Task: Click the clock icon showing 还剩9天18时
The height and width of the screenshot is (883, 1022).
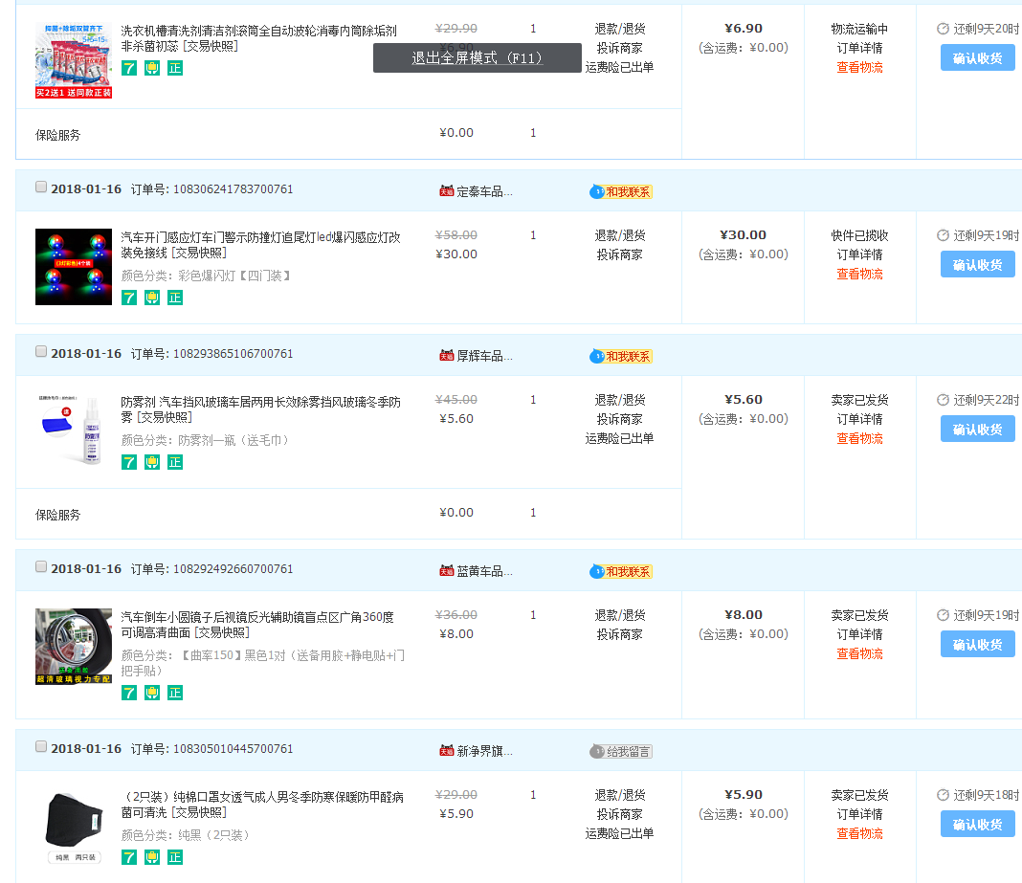Action: [944, 795]
